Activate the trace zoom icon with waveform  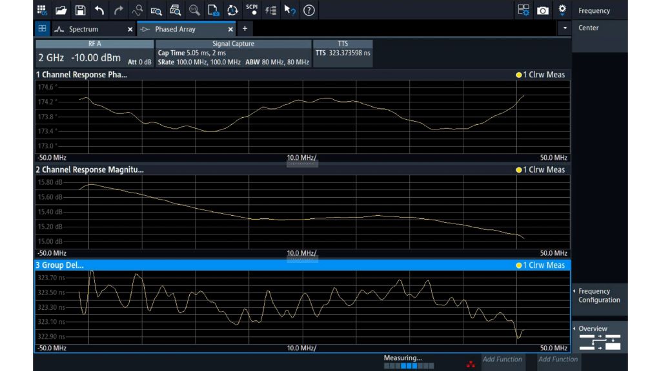click(x=137, y=10)
